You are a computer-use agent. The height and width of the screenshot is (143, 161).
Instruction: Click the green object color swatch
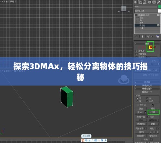coord(159,7)
